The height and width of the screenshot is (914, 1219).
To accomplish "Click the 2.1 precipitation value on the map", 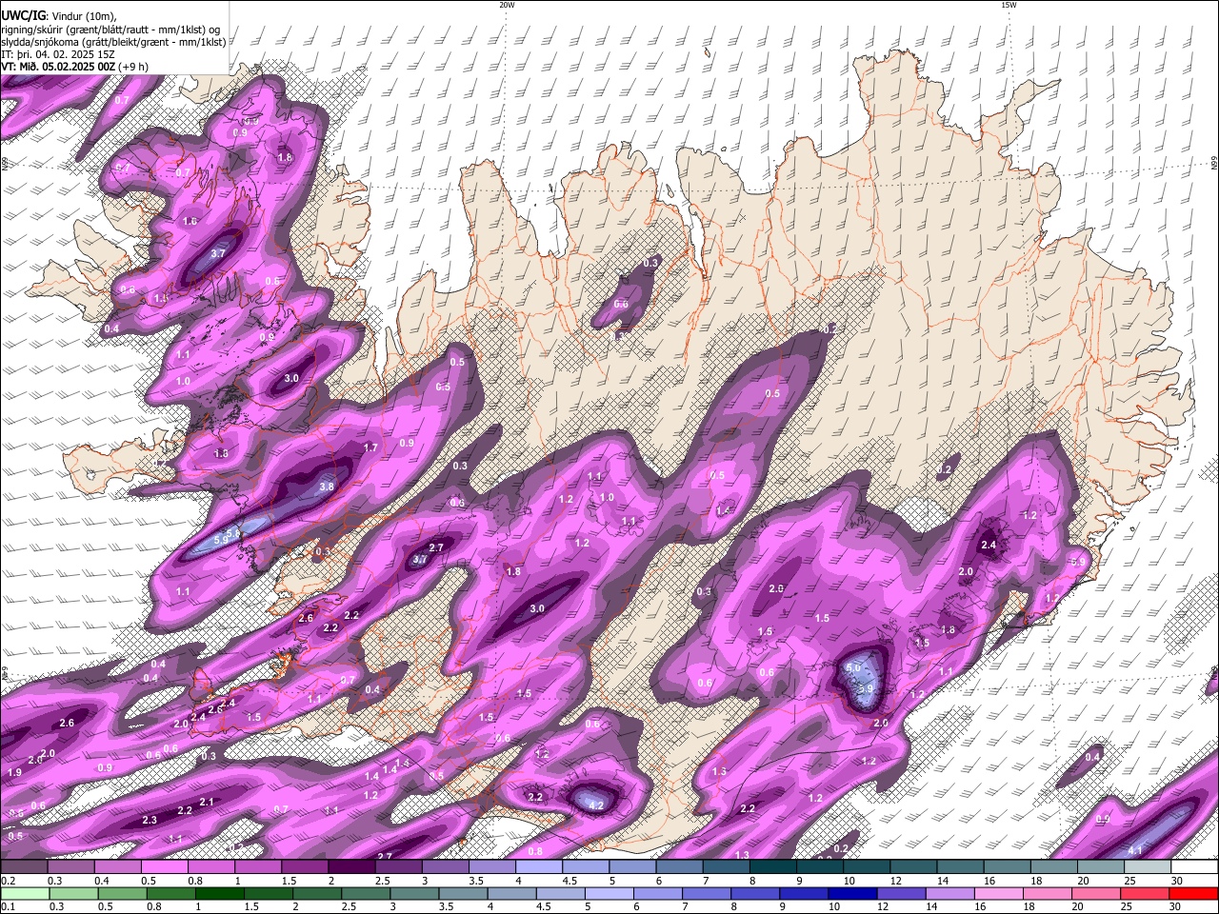I will click(x=207, y=803).
